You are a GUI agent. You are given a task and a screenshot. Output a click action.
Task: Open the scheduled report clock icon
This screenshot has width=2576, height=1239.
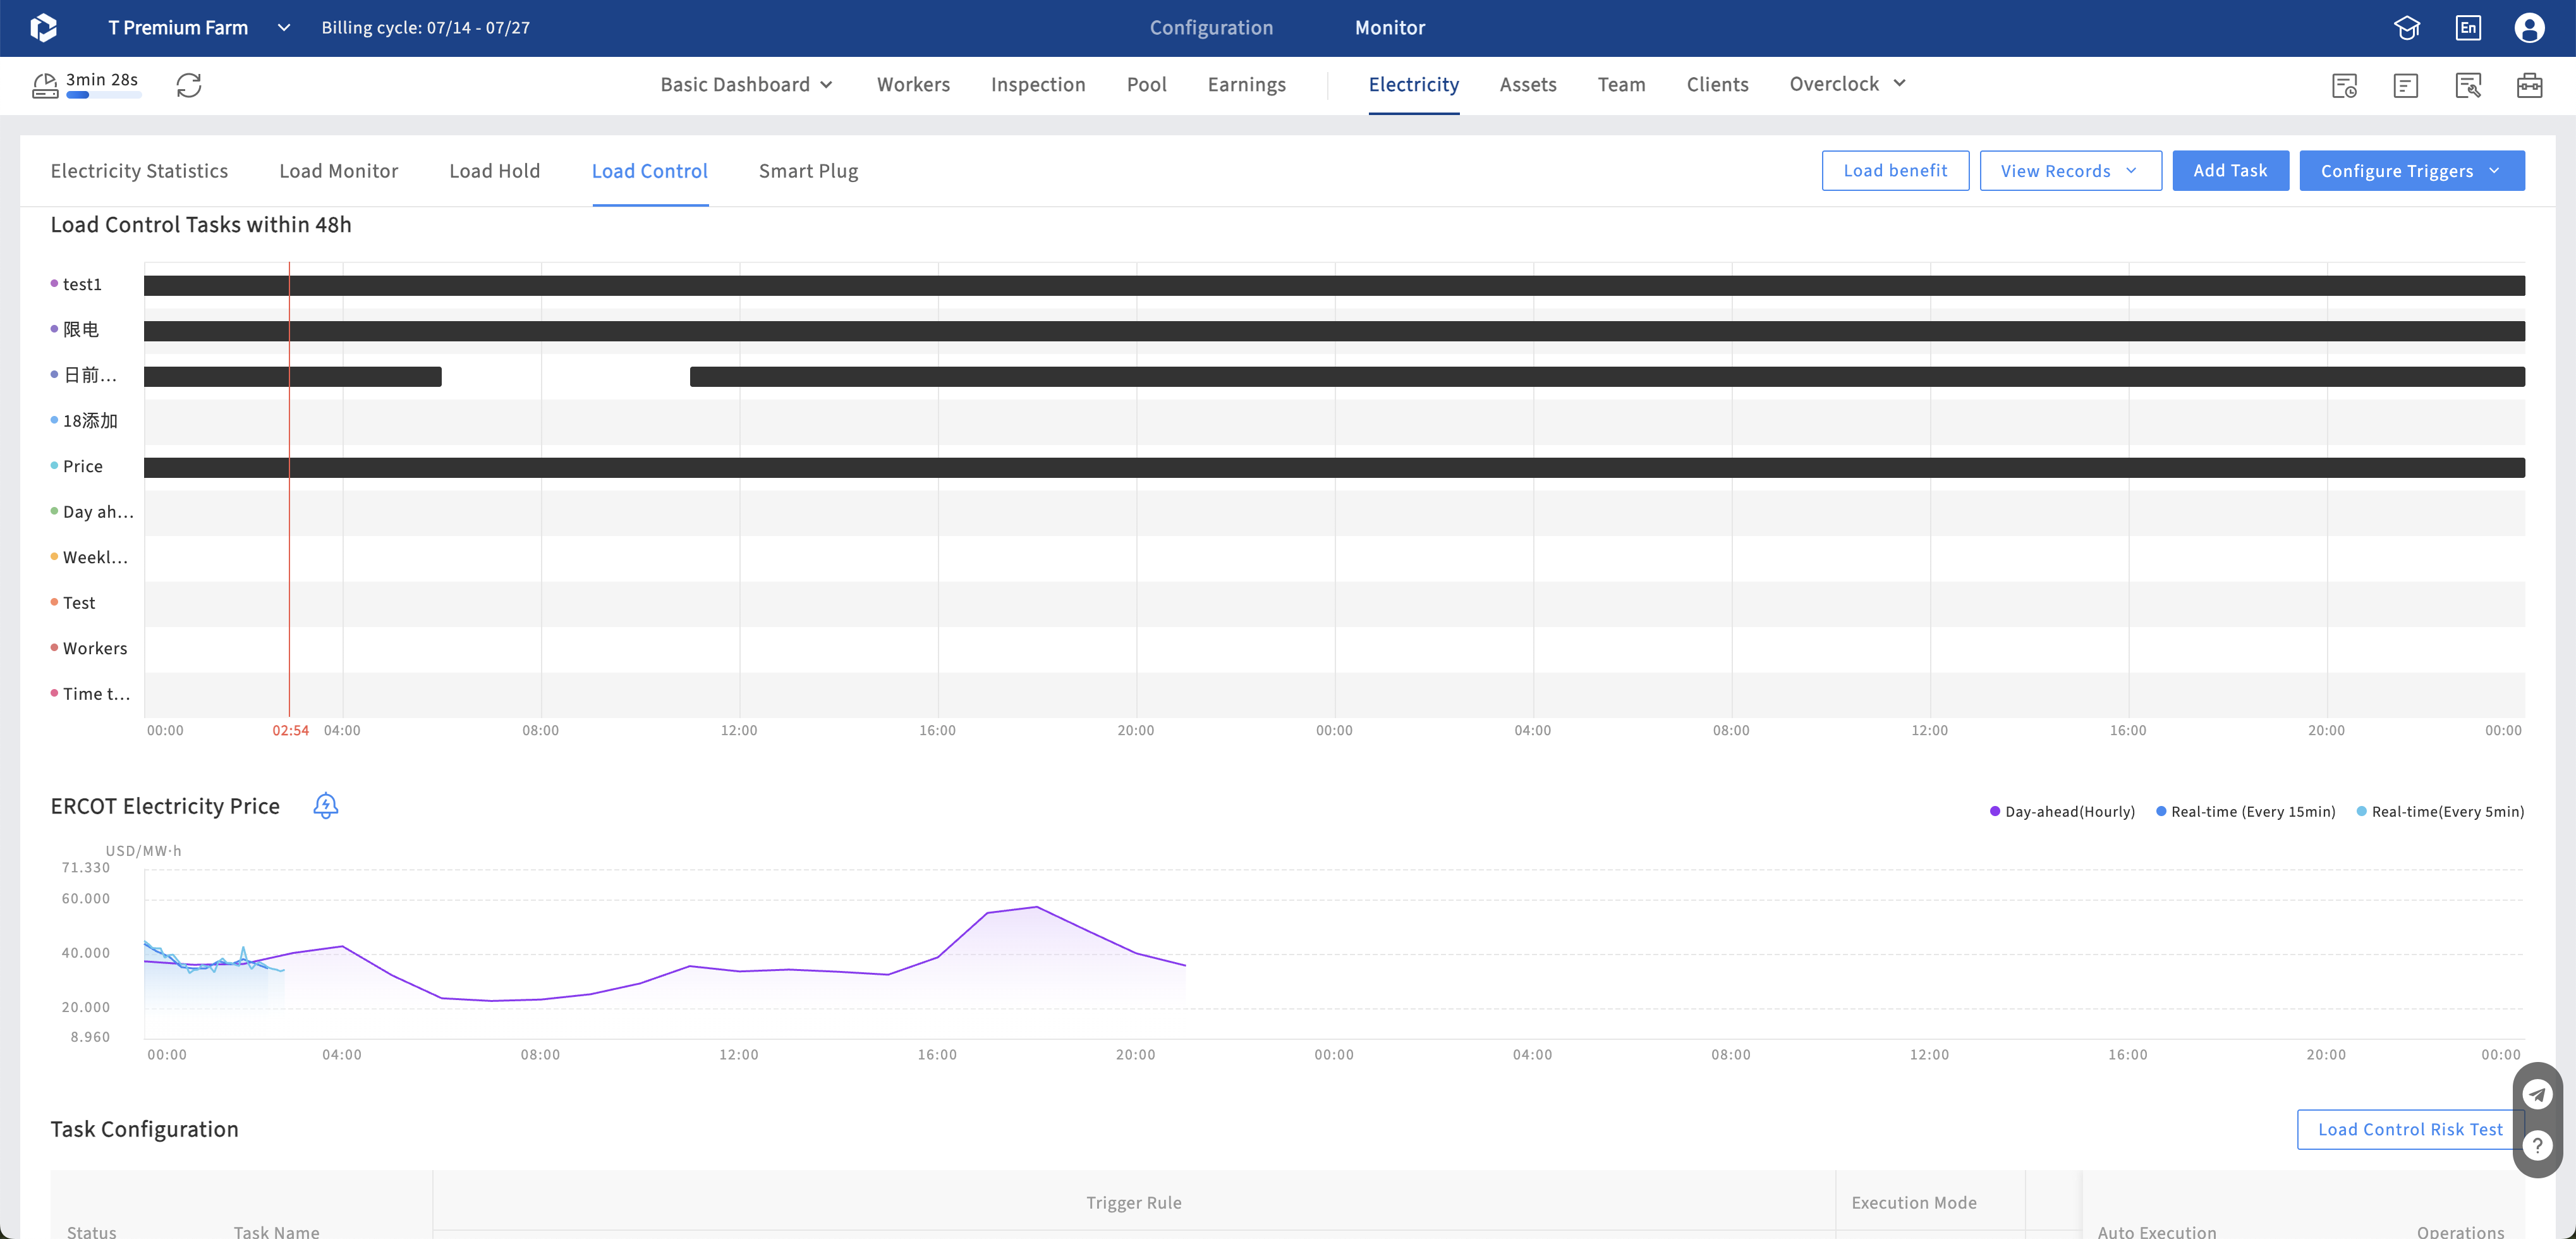tap(2344, 86)
